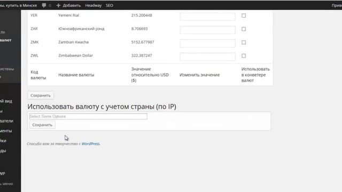Open the comments bubble icon in admin bar
Screen dimensions: 342x192
point(44,5)
